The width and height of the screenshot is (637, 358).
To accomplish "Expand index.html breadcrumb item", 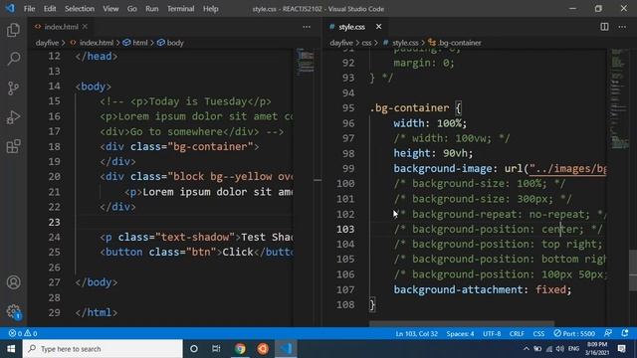I will coord(92,43).
